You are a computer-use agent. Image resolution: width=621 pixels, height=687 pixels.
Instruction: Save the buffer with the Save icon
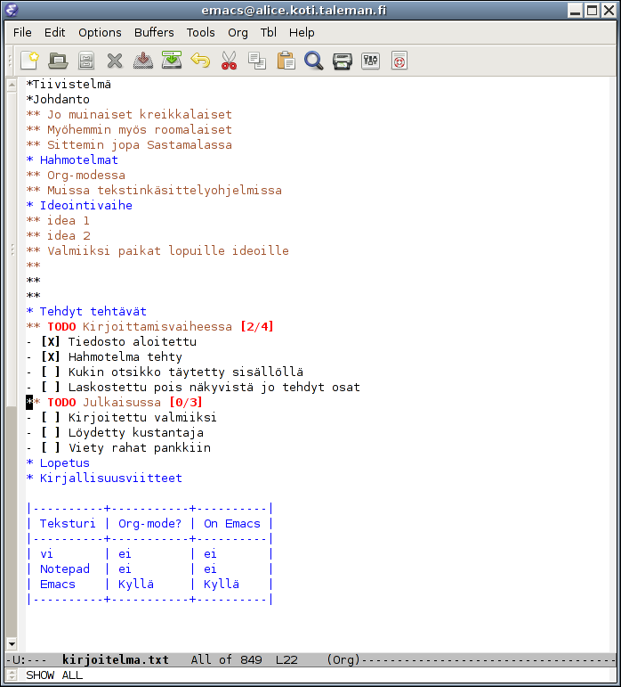click(143, 61)
